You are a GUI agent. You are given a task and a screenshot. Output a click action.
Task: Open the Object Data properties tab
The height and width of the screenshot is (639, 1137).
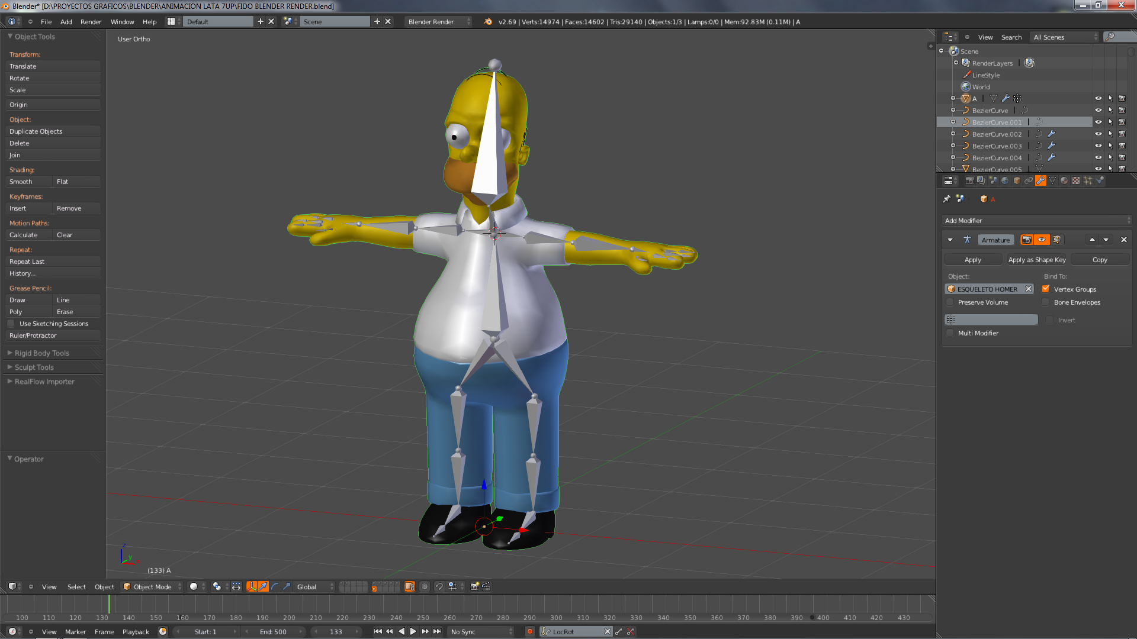(1052, 180)
